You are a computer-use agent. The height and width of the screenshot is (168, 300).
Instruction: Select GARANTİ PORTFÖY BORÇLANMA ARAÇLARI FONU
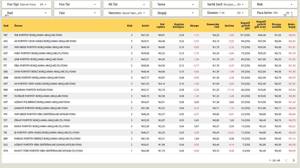point(41,108)
